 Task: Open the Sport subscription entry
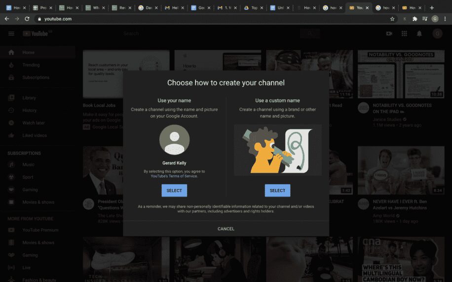(38, 177)
